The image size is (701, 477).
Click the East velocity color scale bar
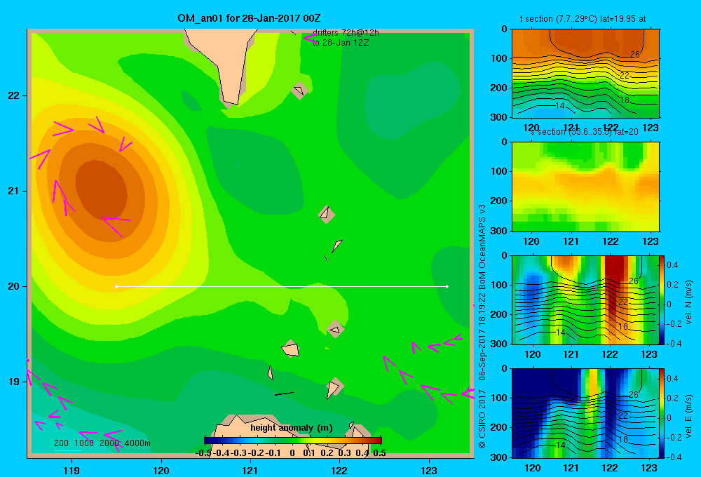click(x=662, y=413)
